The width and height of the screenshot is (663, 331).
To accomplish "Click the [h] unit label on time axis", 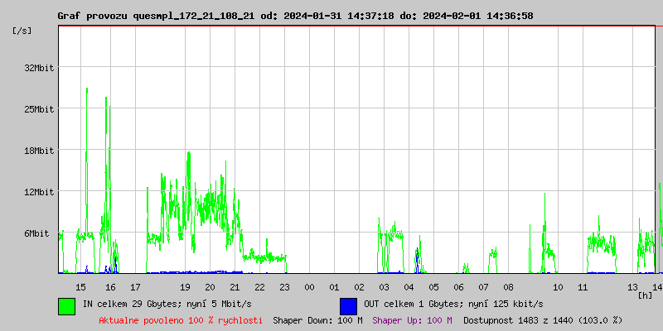I will click(644, 295).
